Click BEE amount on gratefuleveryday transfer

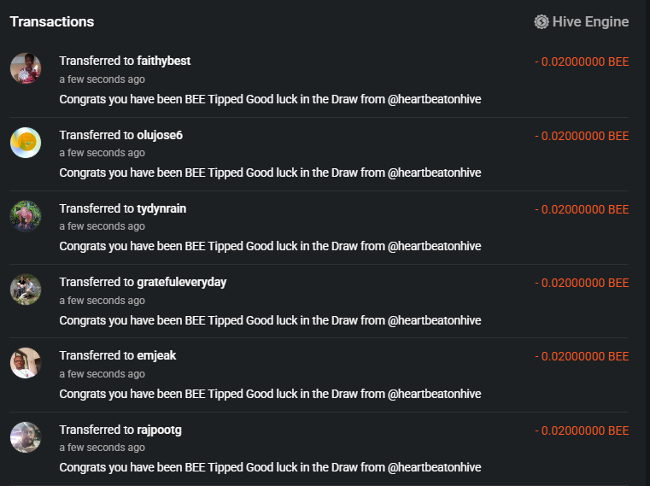(582, 283)
